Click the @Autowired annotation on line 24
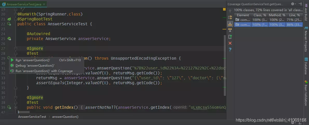The width and height of the screenshot is (309, 125). pyautogui.click(x=38, y=34)
